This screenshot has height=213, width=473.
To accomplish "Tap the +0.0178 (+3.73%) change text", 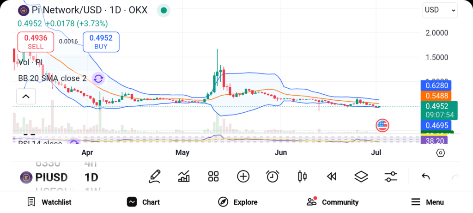I will (x=77, y=24).
